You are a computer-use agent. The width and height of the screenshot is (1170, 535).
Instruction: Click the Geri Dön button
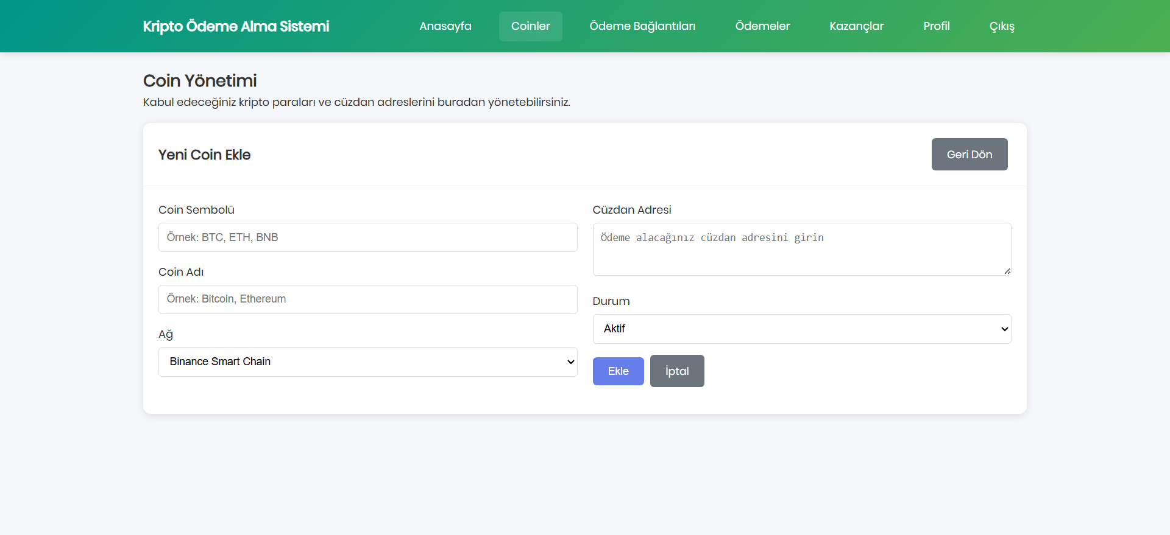[x=969, y=155]
